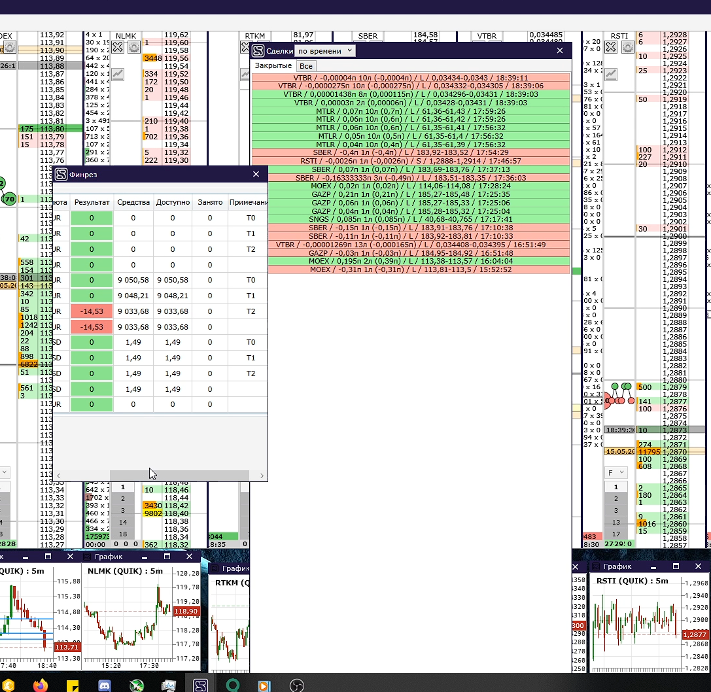Select volume preset 14 in NLMK order book

coord(122,523)
